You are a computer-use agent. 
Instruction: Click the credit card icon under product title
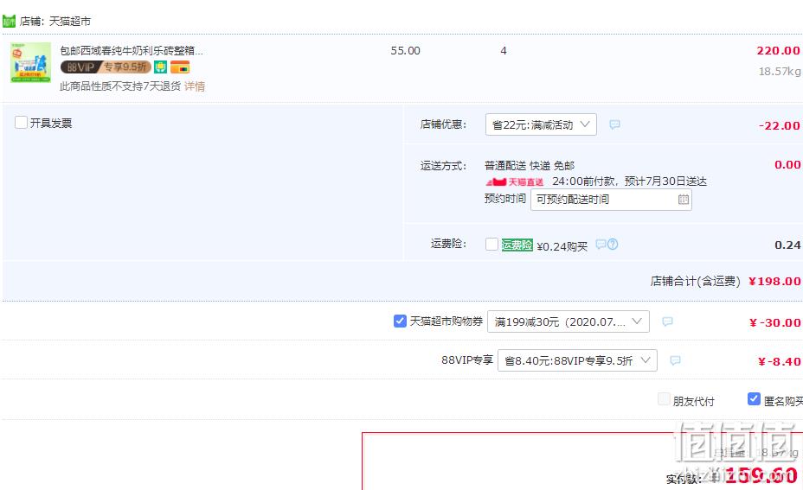click(180, 67)
